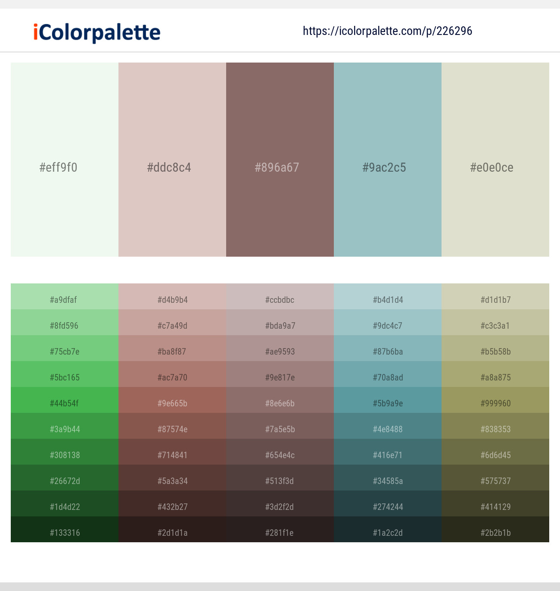Click the #a9dfaf green shade
The height and width of the screenshot is (591, 560).
click(x=64, y=299)
